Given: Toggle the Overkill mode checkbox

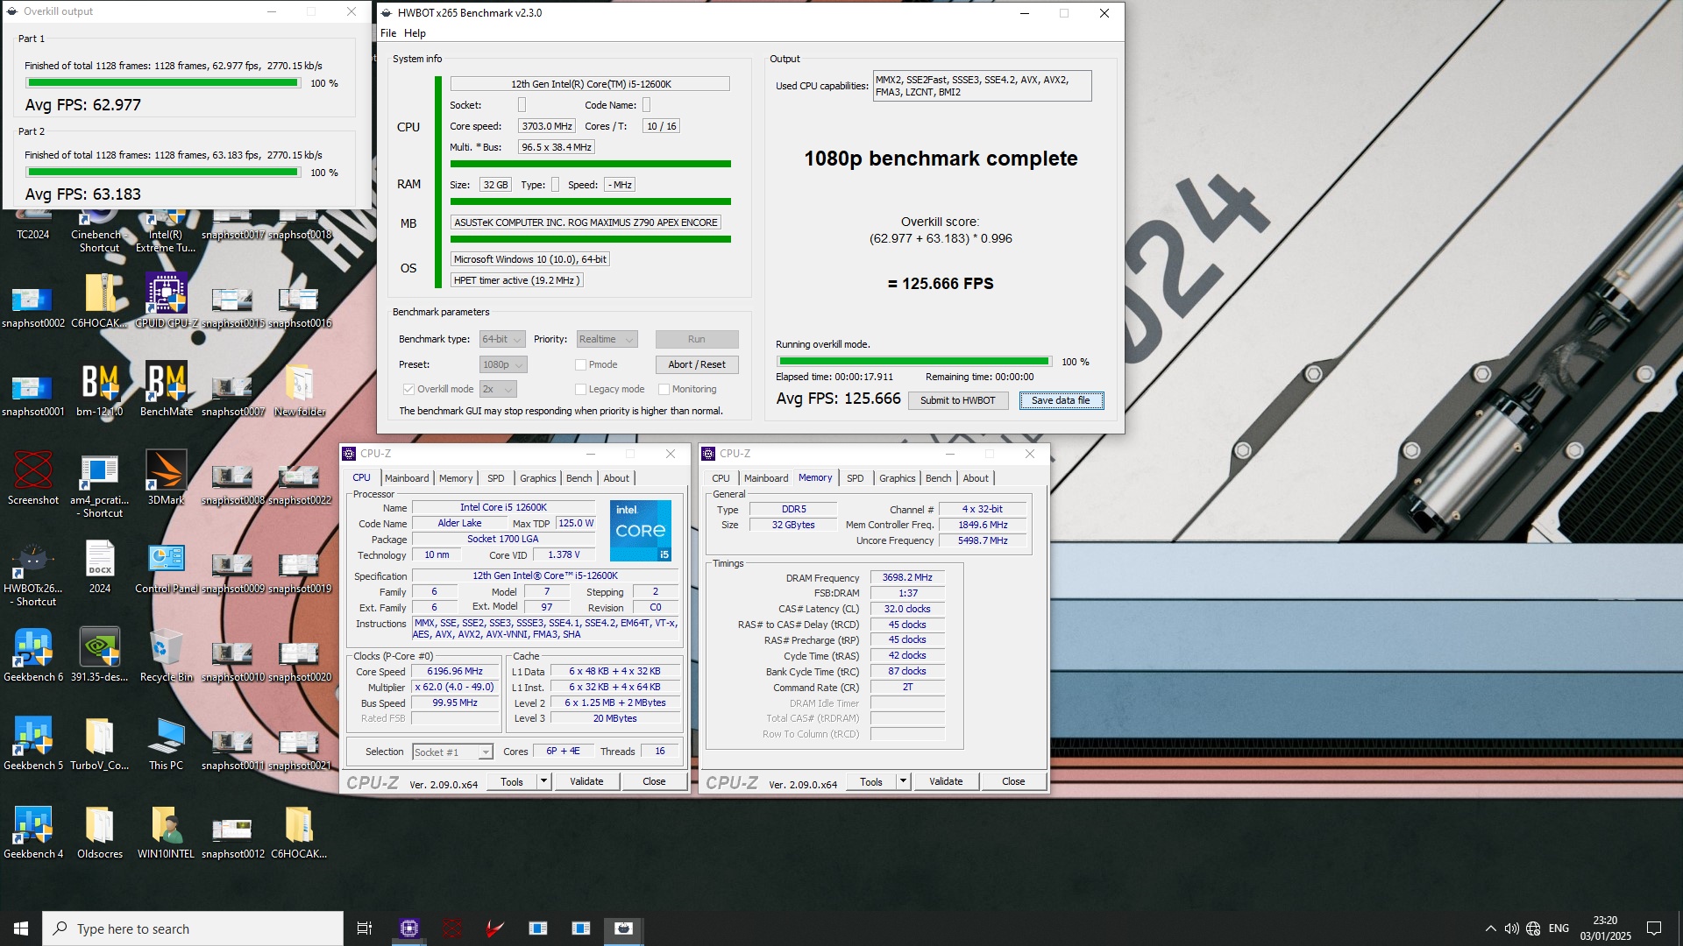Looking at the screenshot, I should pyautogui.click(x=408, y=389).
